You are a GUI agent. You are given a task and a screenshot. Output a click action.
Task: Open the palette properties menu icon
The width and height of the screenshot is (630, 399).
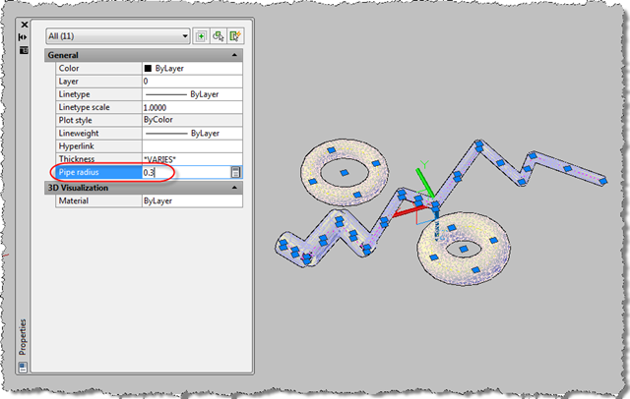pyautogui.click(x=25, y=51)
